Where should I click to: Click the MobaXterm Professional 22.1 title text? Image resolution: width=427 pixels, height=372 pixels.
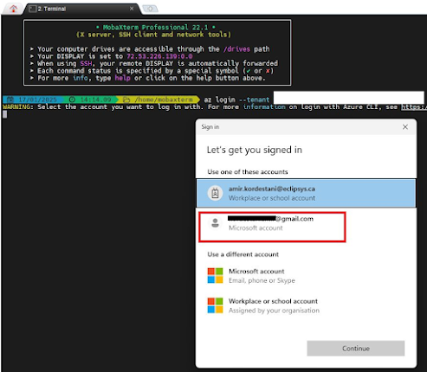tap(155, 28)
